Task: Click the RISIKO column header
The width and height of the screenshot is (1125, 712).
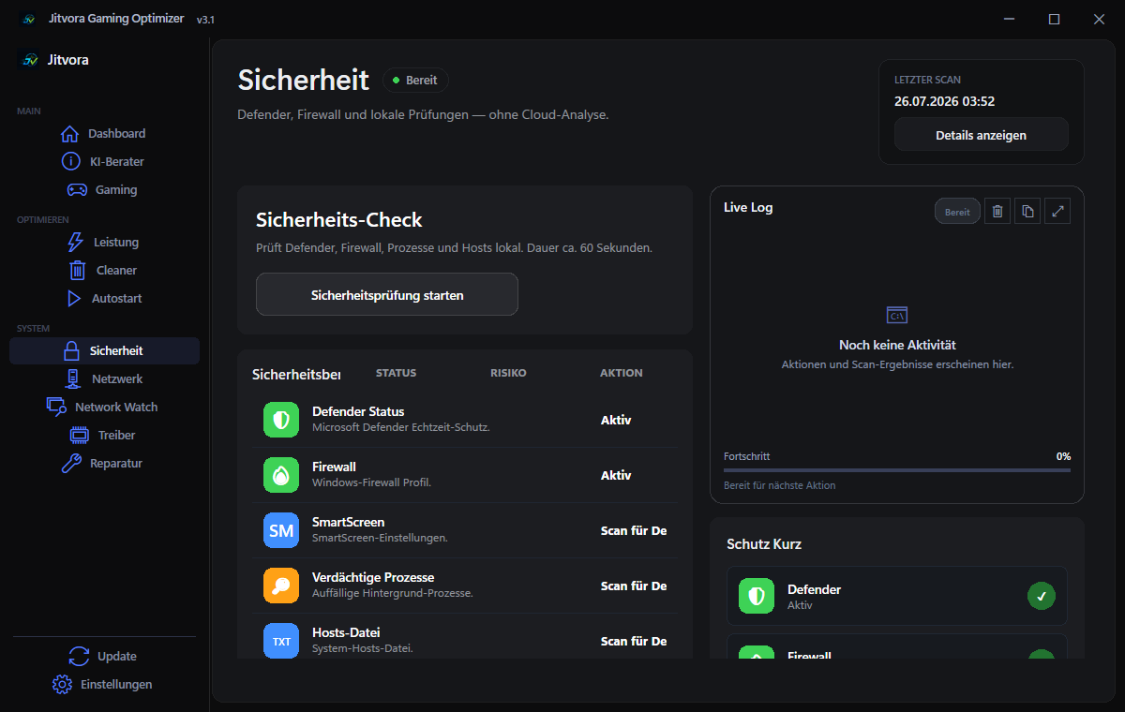Action: [x=508, y=373]
